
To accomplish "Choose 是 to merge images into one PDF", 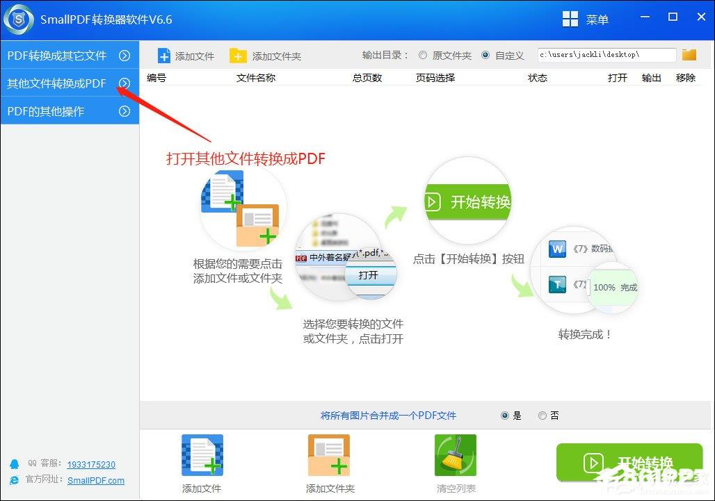I will click(505, 416).
